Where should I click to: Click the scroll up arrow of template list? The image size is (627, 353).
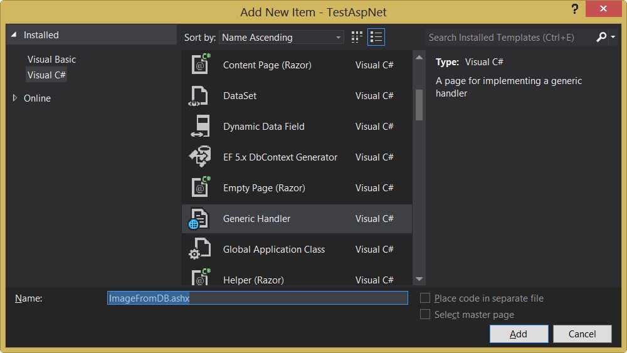pyautogui.click(x=419, y=57)
